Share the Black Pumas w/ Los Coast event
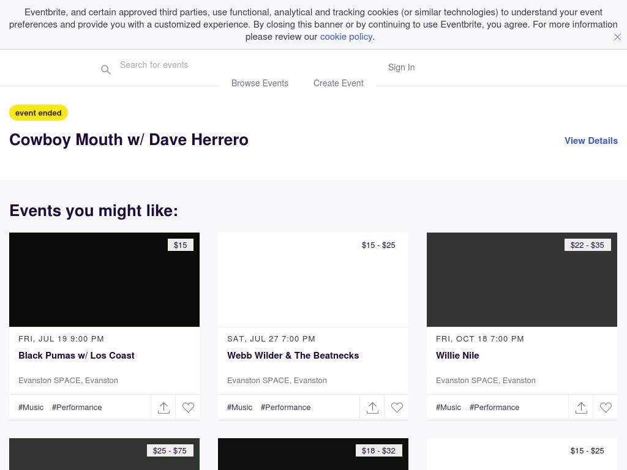 (x=163, y=408)
